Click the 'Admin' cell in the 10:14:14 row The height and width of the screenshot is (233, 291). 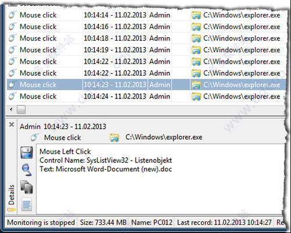tap(159, 15)
